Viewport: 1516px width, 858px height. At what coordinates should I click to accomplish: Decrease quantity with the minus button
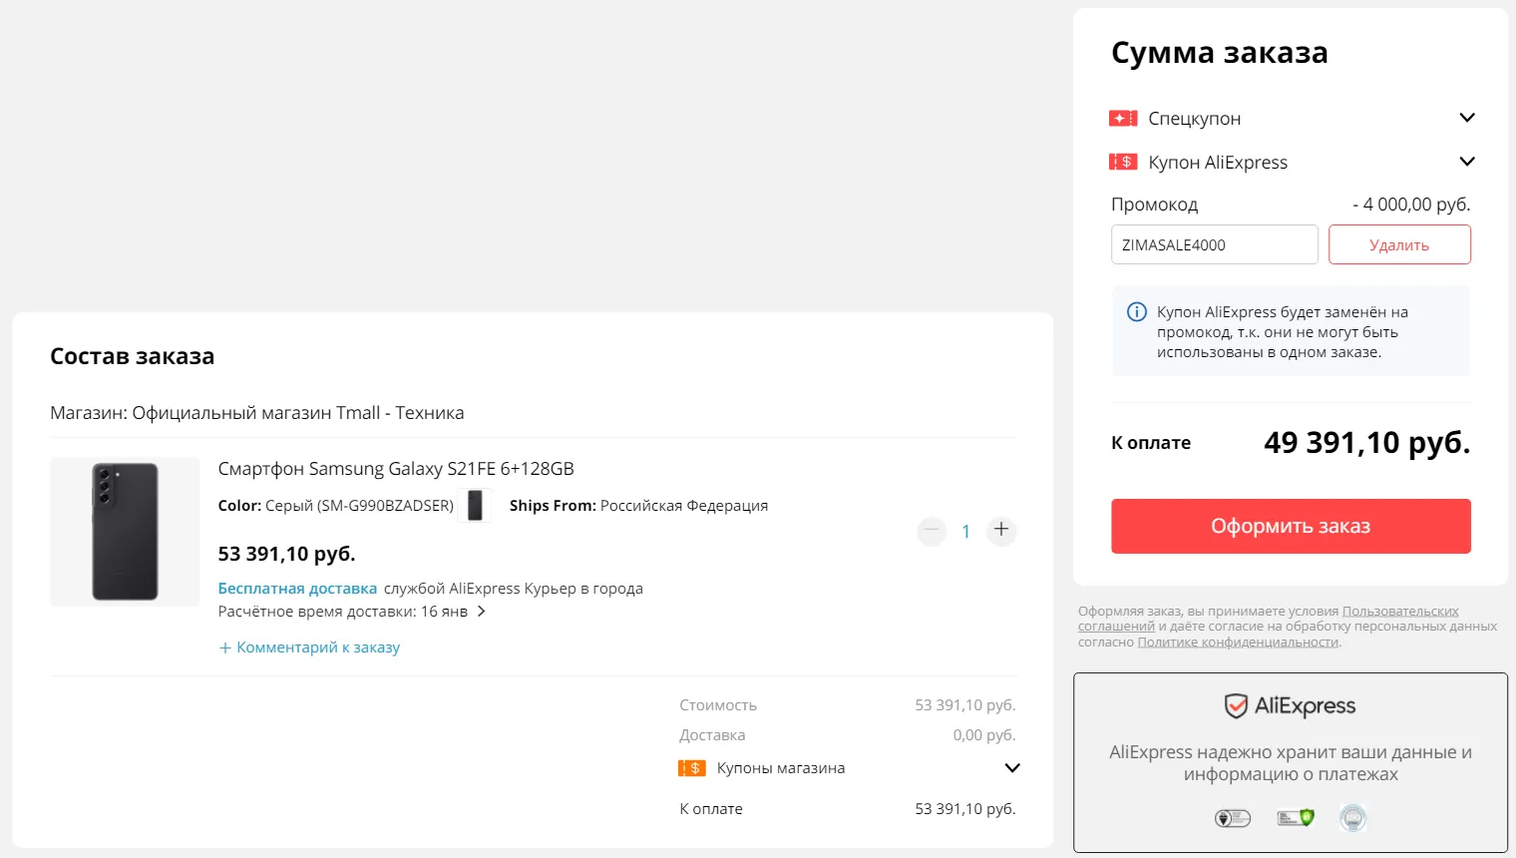click(932, 531)
